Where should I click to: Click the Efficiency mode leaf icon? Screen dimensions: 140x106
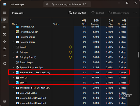click(110, 13)
